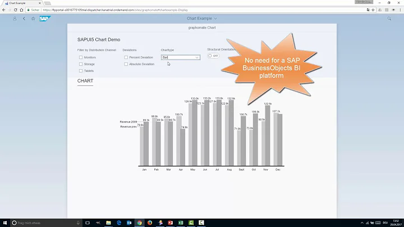Click the May bar group in chart
Image resolution: width=404 pixels, height=227 pixels.
click(193, 133)
